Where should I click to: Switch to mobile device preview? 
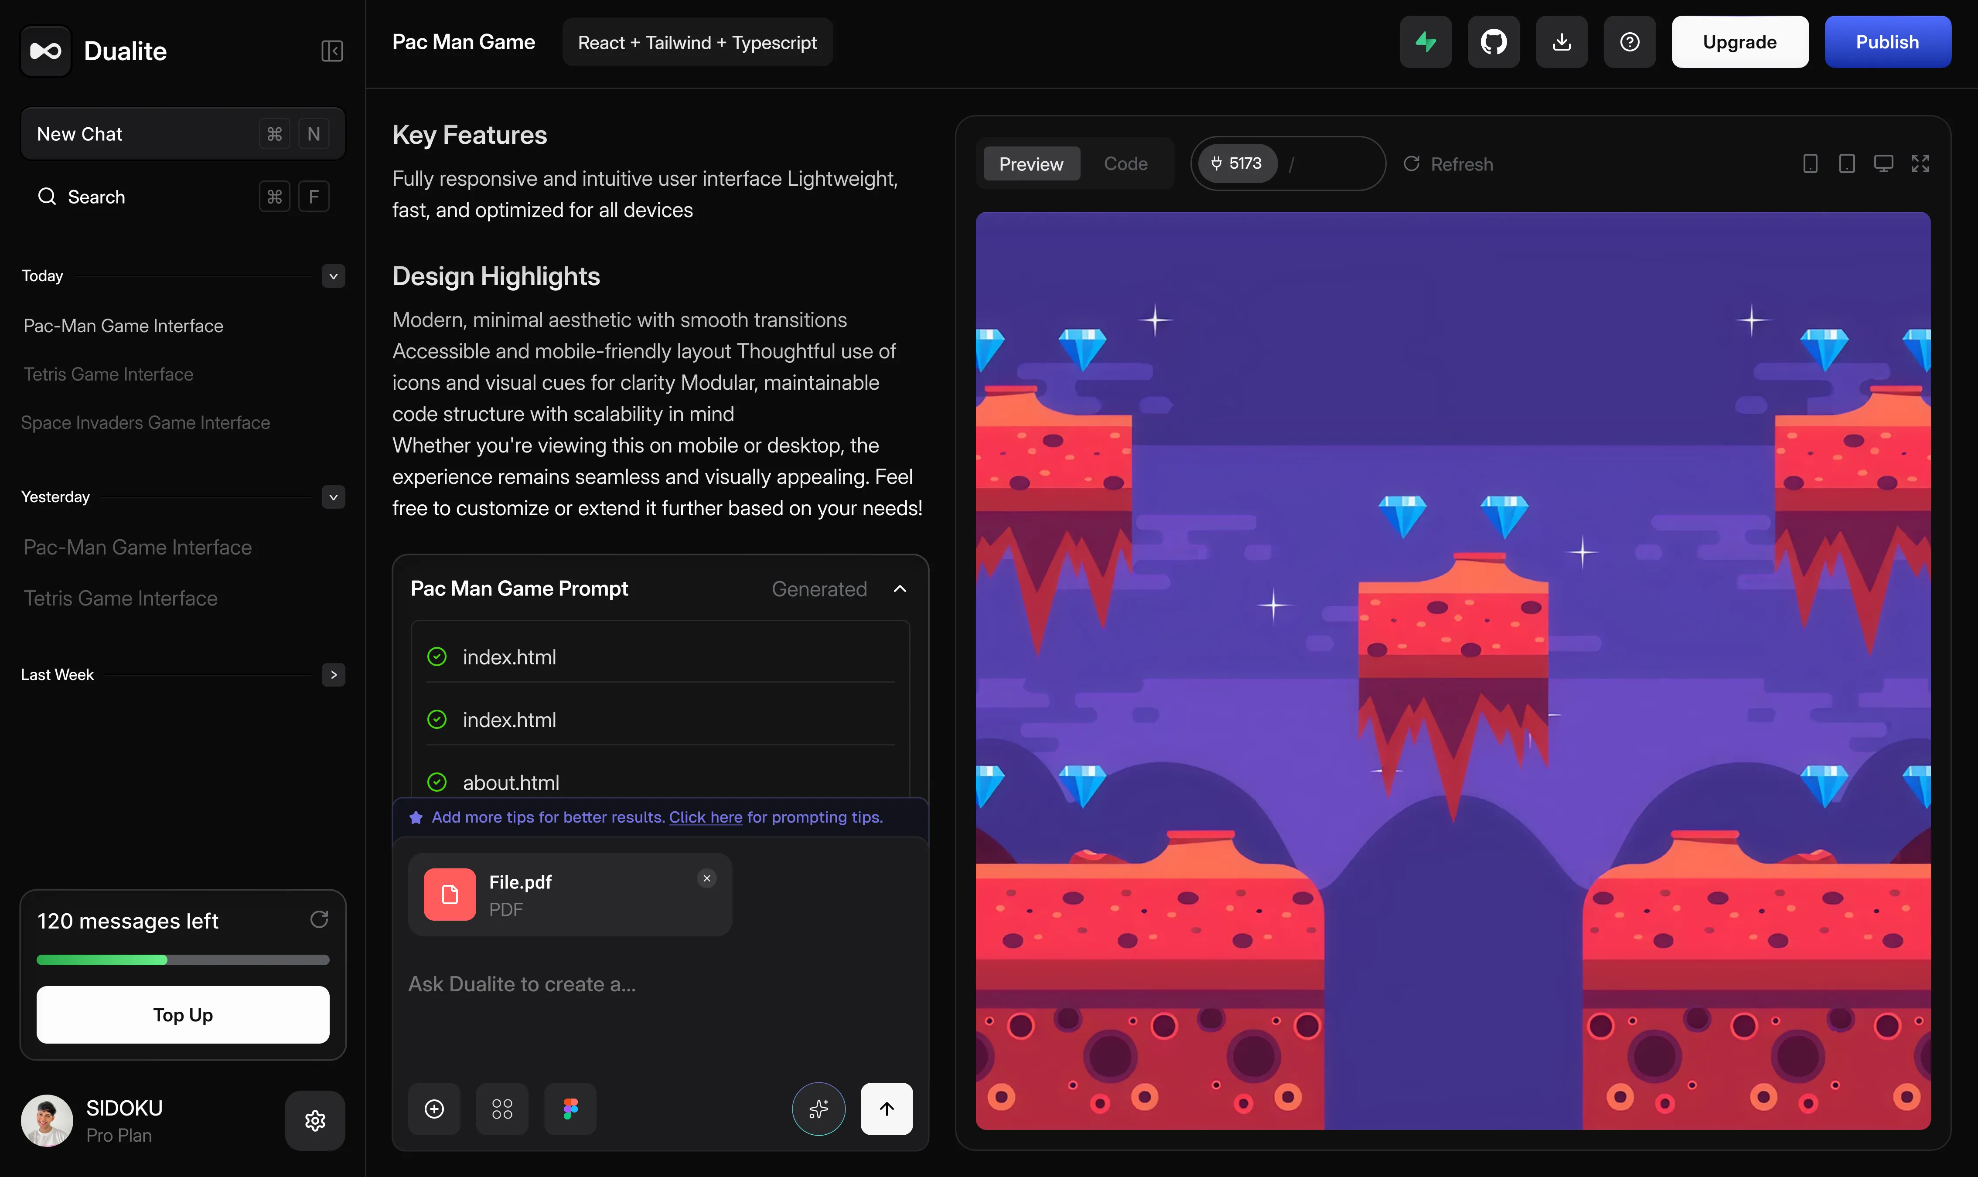1810,164
